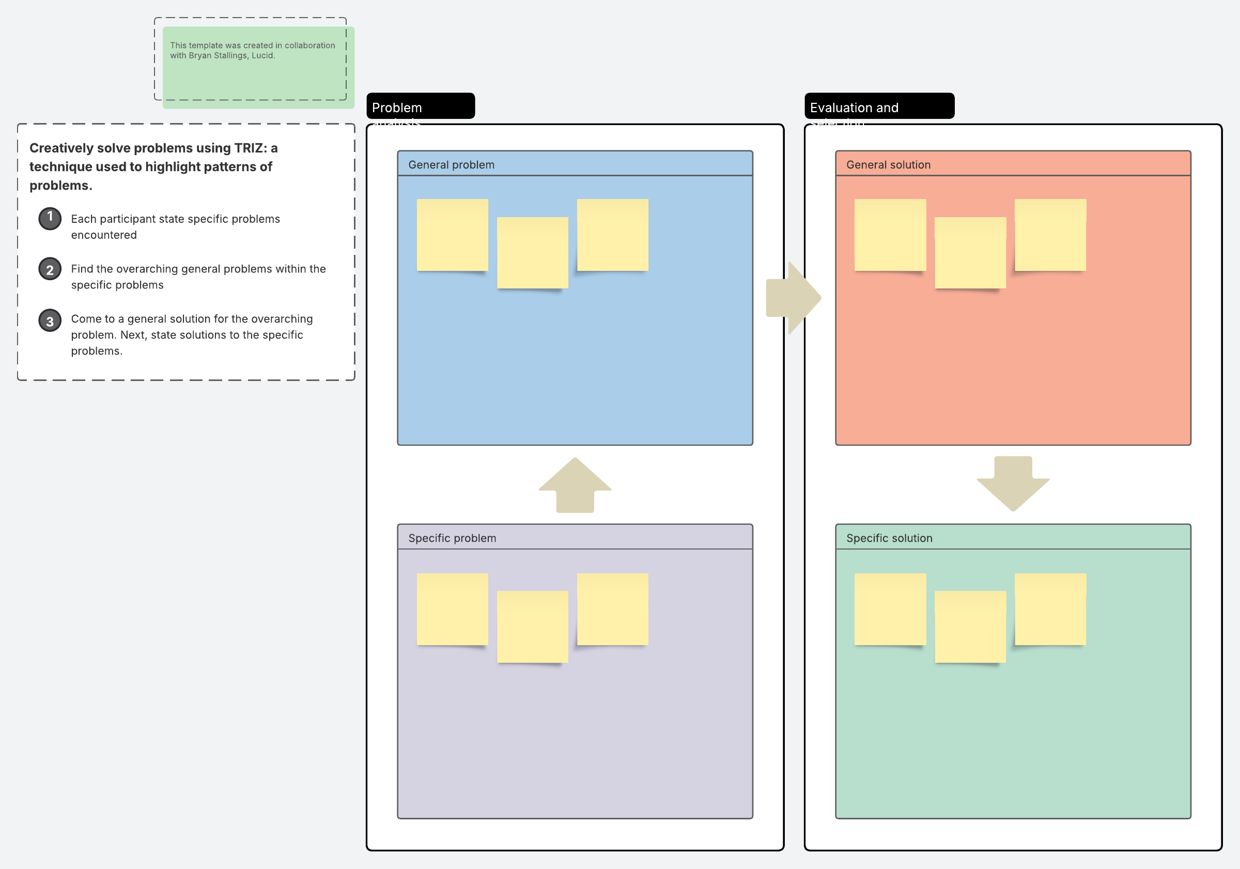Viewport: 1240px width, 869px height.
Task: Select middle sticky note in General solution
Action: pyautogui.click(x=970, y=253)
